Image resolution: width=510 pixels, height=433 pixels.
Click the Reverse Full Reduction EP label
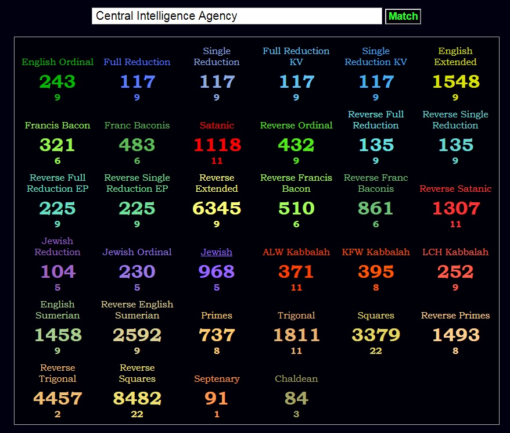58,183
